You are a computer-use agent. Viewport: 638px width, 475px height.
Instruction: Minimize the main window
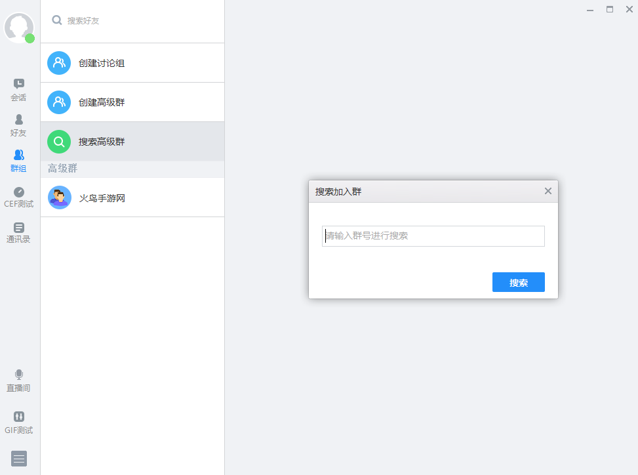tap(590, 10)
